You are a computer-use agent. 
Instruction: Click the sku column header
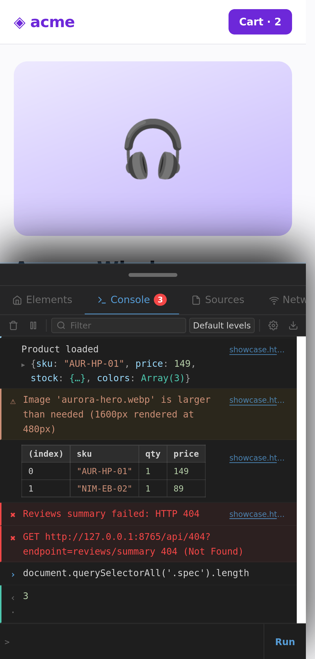104,454
